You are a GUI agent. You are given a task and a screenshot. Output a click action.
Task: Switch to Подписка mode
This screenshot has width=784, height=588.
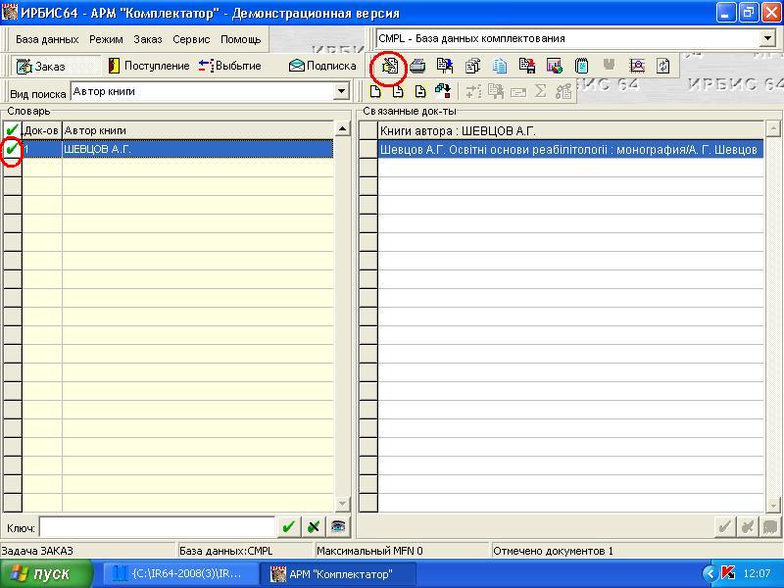[x=322, y=66]
